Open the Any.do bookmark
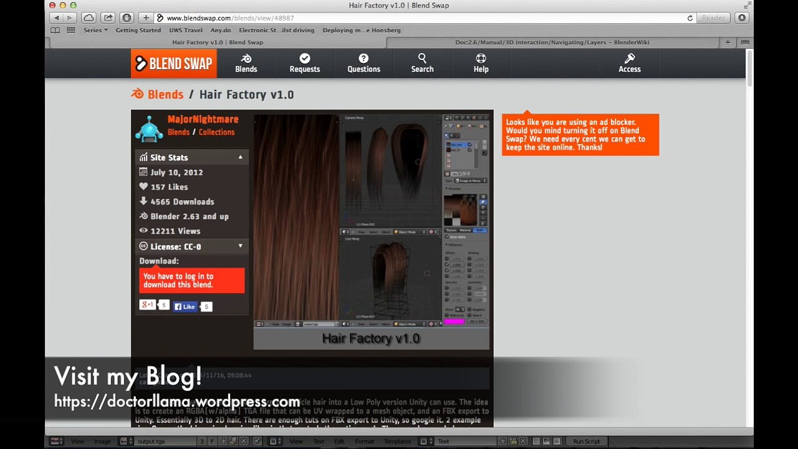 pyautogui.click(x=221, y=30)
